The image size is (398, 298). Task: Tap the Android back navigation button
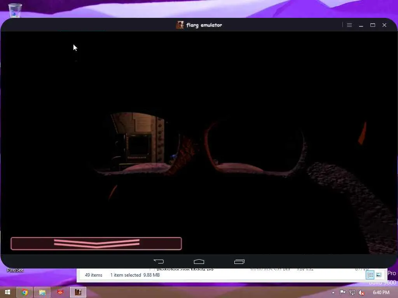click(159, 261)
